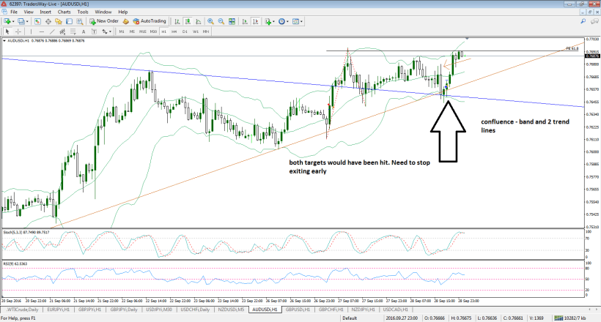The image size is (601, 322).
Task: Click connection status bars in status bar
Action: (565, 318)
